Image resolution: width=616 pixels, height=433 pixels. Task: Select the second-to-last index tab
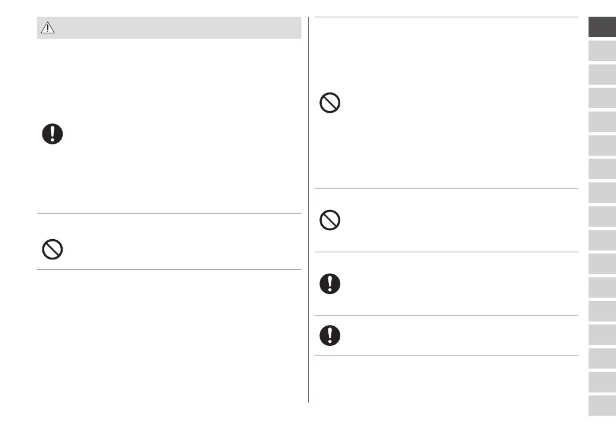(602, 382)
